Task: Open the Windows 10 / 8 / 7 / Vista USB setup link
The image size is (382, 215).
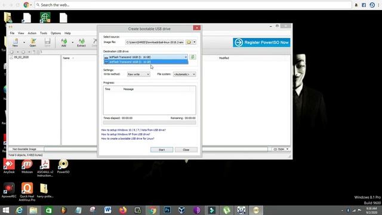Action: point(133,130)
